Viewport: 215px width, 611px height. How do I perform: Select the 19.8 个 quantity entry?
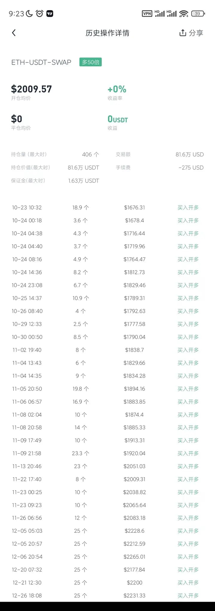click(x=81, y=389)
